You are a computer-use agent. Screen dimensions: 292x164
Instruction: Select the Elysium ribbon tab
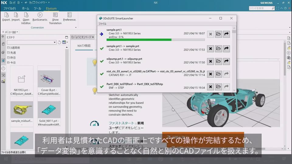(x=51, y=9)
